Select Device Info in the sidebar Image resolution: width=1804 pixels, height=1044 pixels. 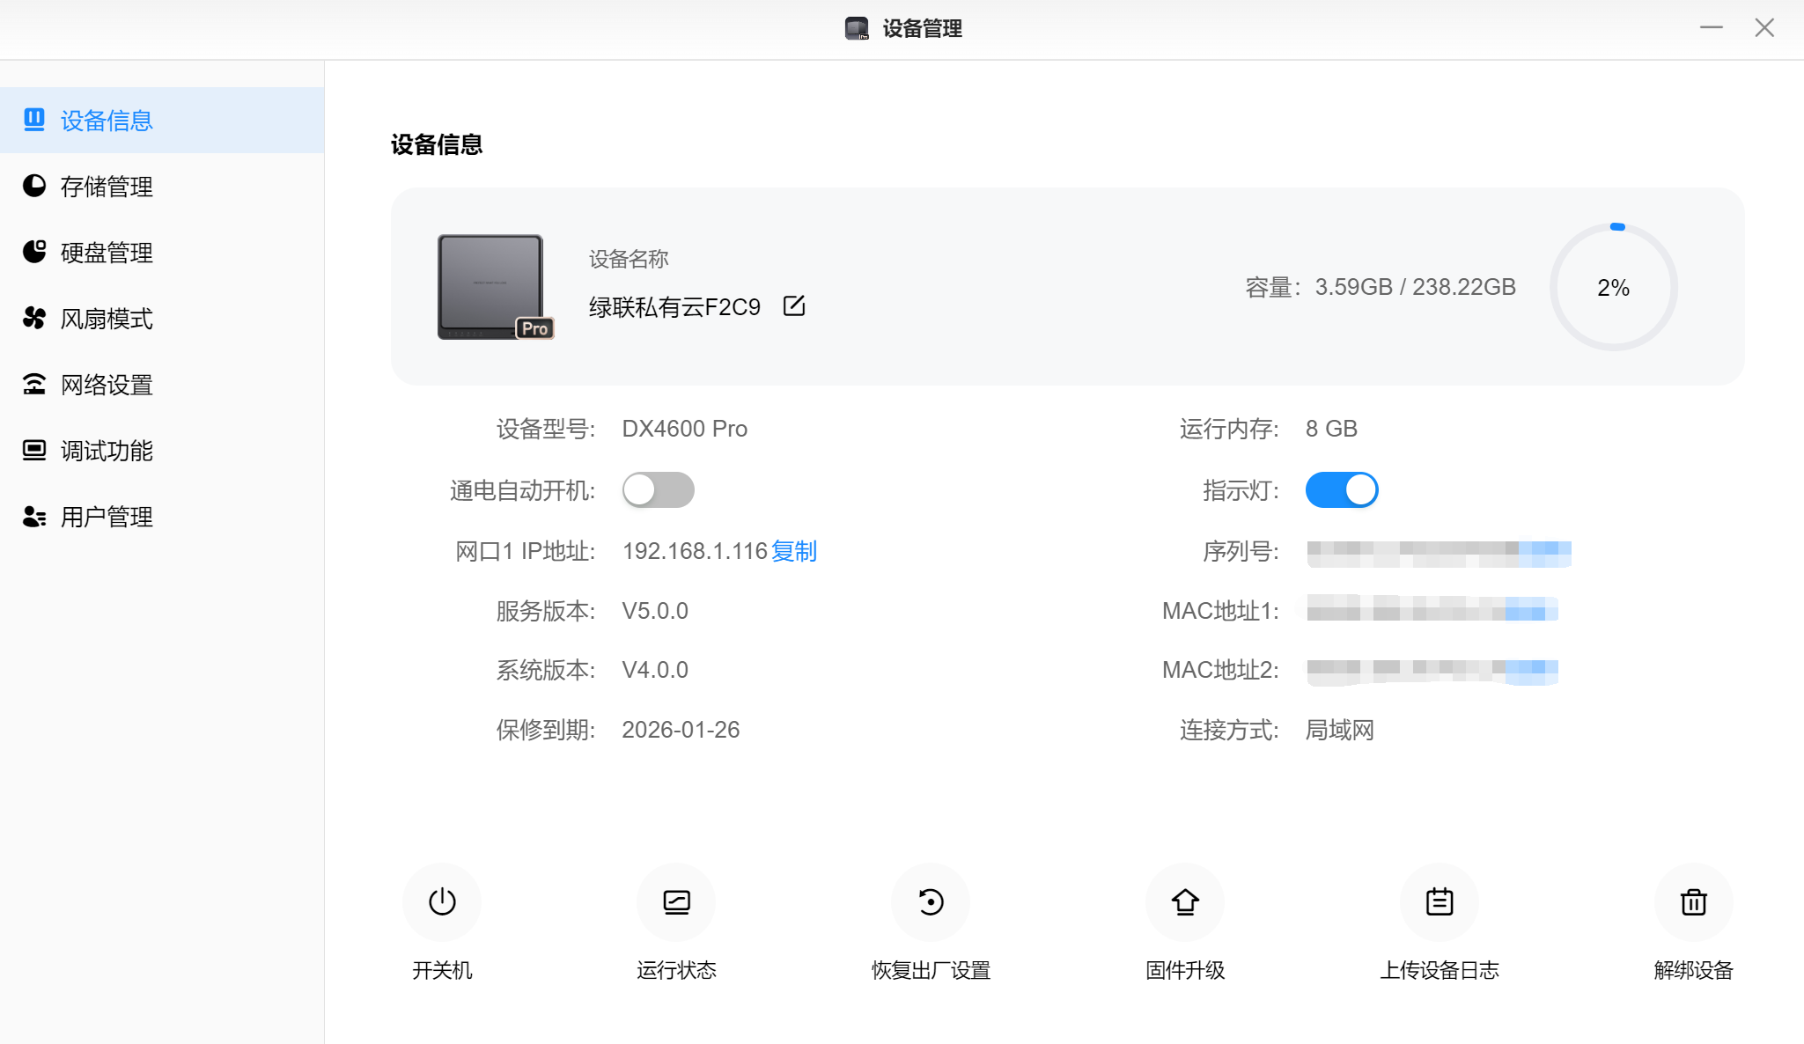click(106, 121)
